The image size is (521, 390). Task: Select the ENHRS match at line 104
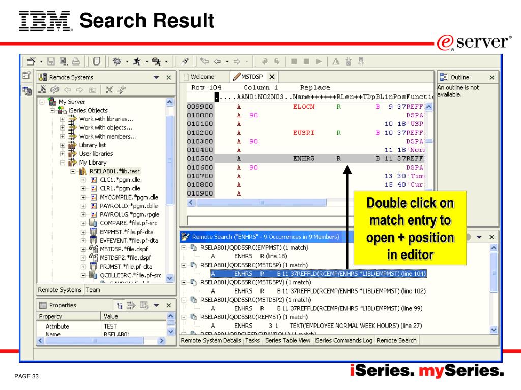(319, 274)
